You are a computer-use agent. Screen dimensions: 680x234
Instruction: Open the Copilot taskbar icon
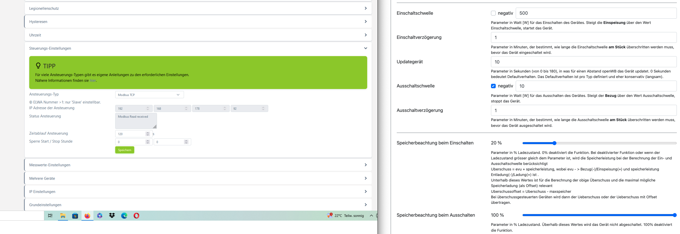pyautogui.click(x=100, y=216)
